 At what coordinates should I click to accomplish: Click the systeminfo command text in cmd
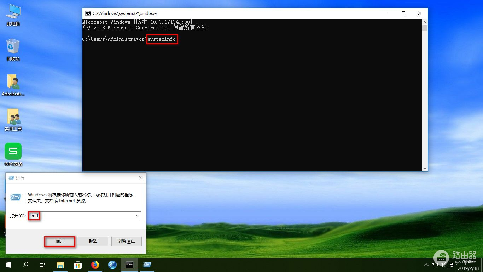click(x=162, y=39)
